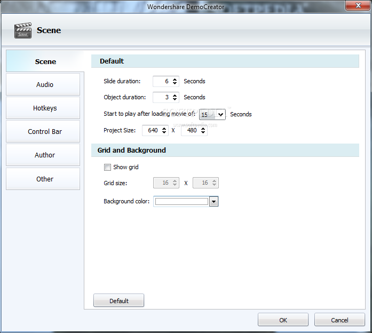Screen dimensions: 372x333
Task: Open the Audio settings tab
Action: coord(43,84)
